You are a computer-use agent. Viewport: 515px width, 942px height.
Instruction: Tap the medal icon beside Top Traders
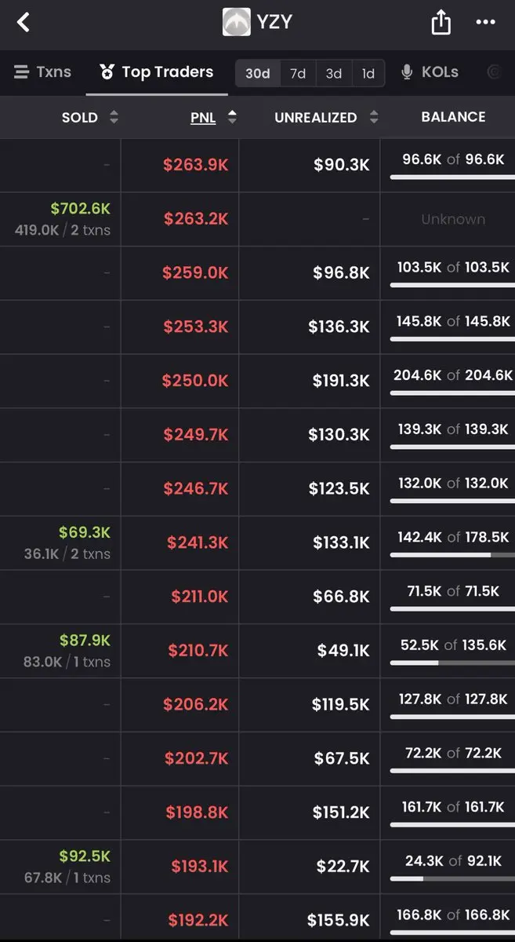coord(107,72)
